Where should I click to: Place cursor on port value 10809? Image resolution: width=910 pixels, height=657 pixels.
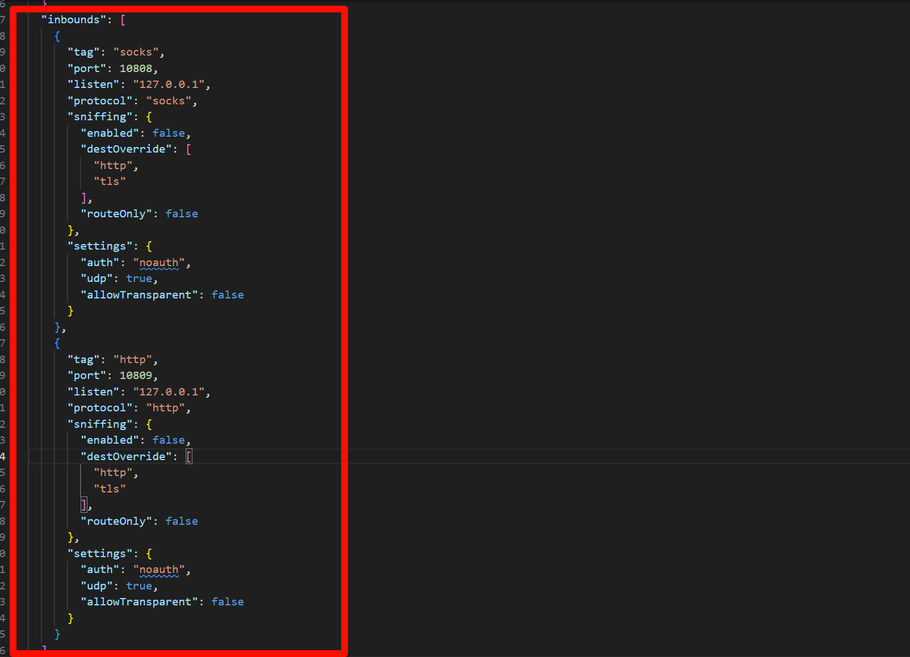tap(136, 376)
